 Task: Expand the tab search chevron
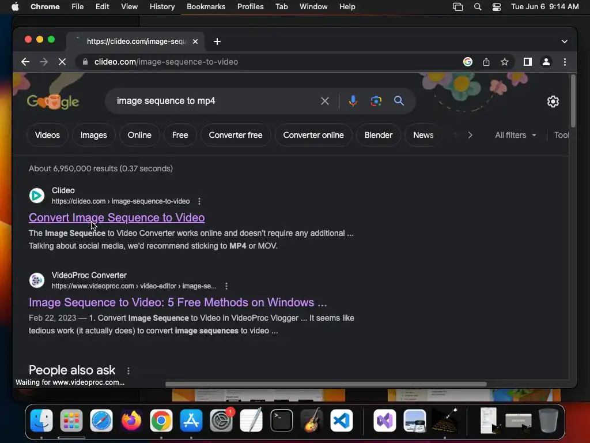pyautogui.click(x=565, y=42)
